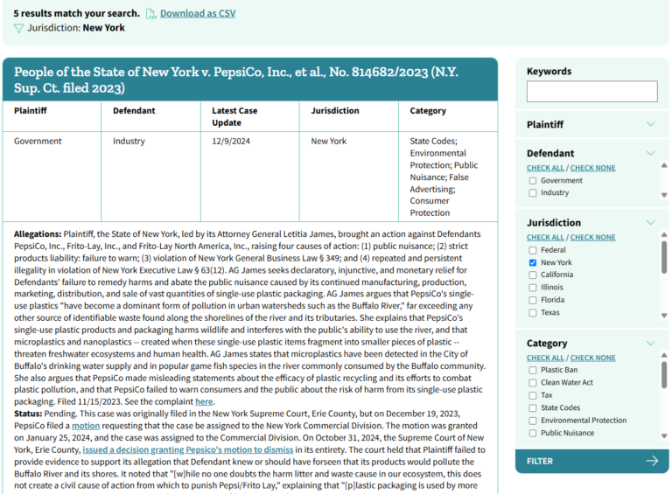This screenshot has height=494, width=672.
Task: Apply filters with the FILTER button
Action: tap(591, 461)
